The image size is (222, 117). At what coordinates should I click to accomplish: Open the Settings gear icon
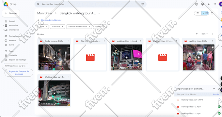click(x=202, y=4)
